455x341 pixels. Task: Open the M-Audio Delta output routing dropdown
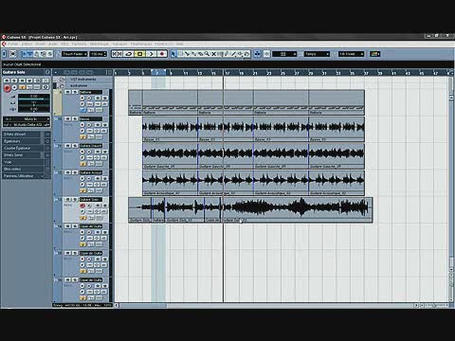[27, 125]
